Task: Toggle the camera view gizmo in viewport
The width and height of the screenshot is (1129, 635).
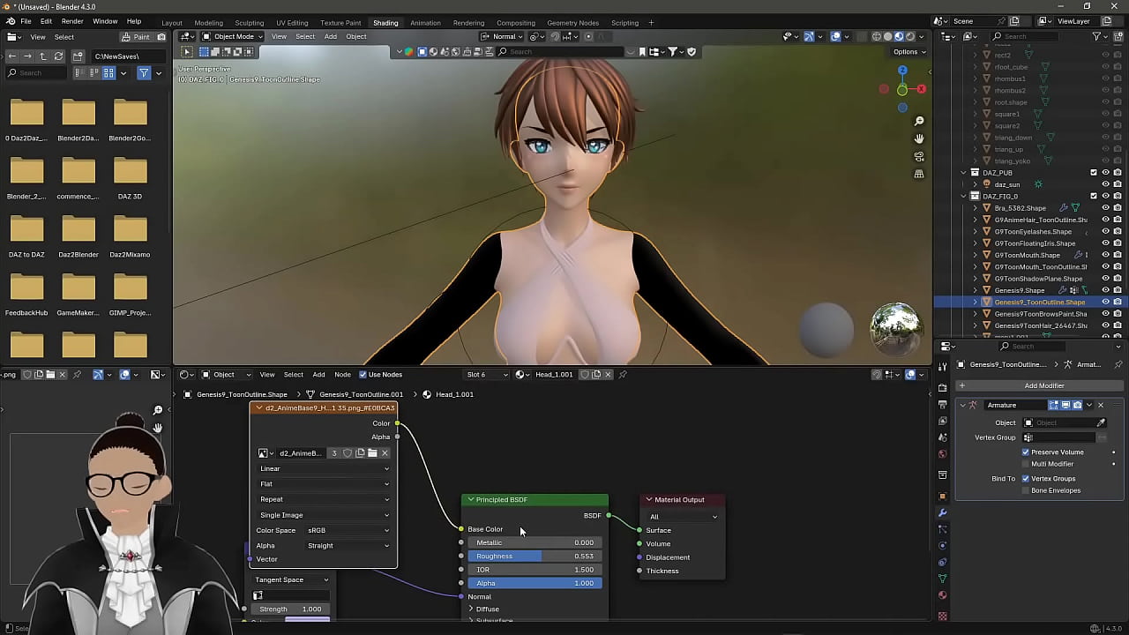Action: click(x=919, y=157)
